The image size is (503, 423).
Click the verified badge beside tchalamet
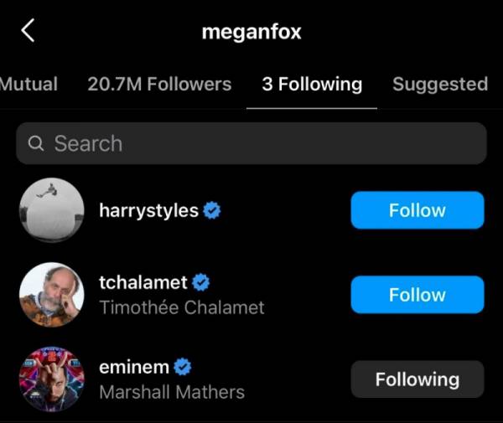(201, 283)
